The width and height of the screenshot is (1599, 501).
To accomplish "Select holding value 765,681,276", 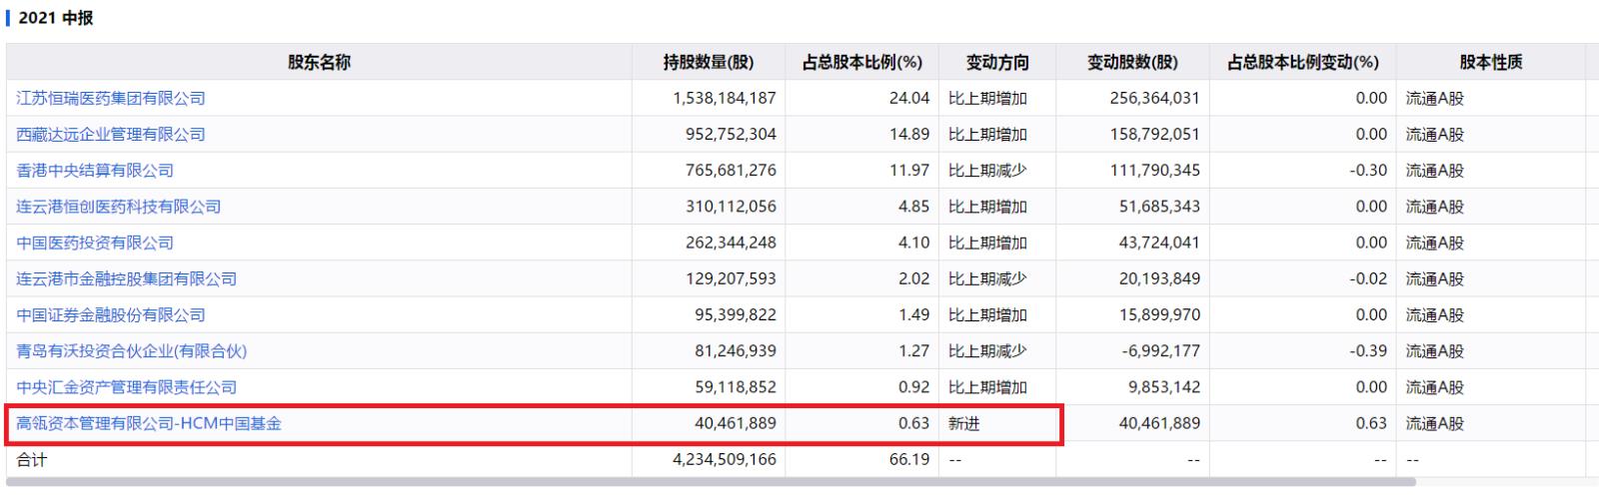I will pos(731,171).
